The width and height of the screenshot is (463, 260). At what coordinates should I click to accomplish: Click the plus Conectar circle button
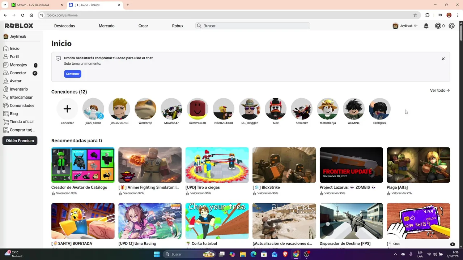coord(67,109)
